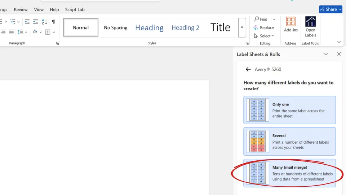Open Replace in the Editing group
This screenshot has height=195, width=346.
click(x=264, y=28)
